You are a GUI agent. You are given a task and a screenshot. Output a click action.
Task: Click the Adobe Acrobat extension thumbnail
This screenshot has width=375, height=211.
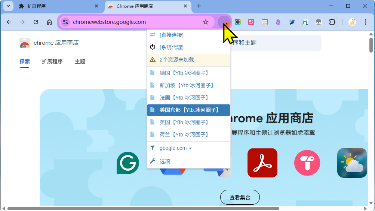(x=262, y=163)
